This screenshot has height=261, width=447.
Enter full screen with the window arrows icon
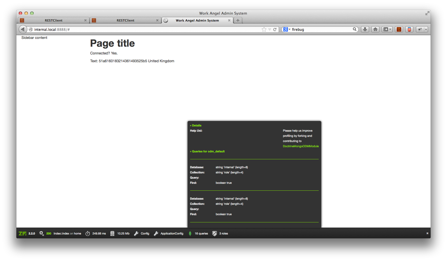click(x=427, y=13)
